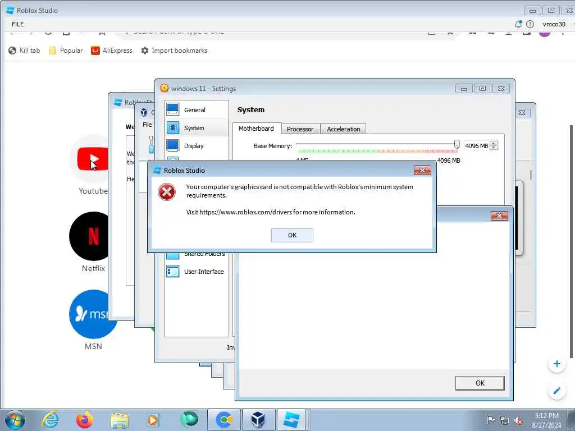575x431 pixels.
Task: Click the plus add shortcut button
Action: (x=556, y=364)
